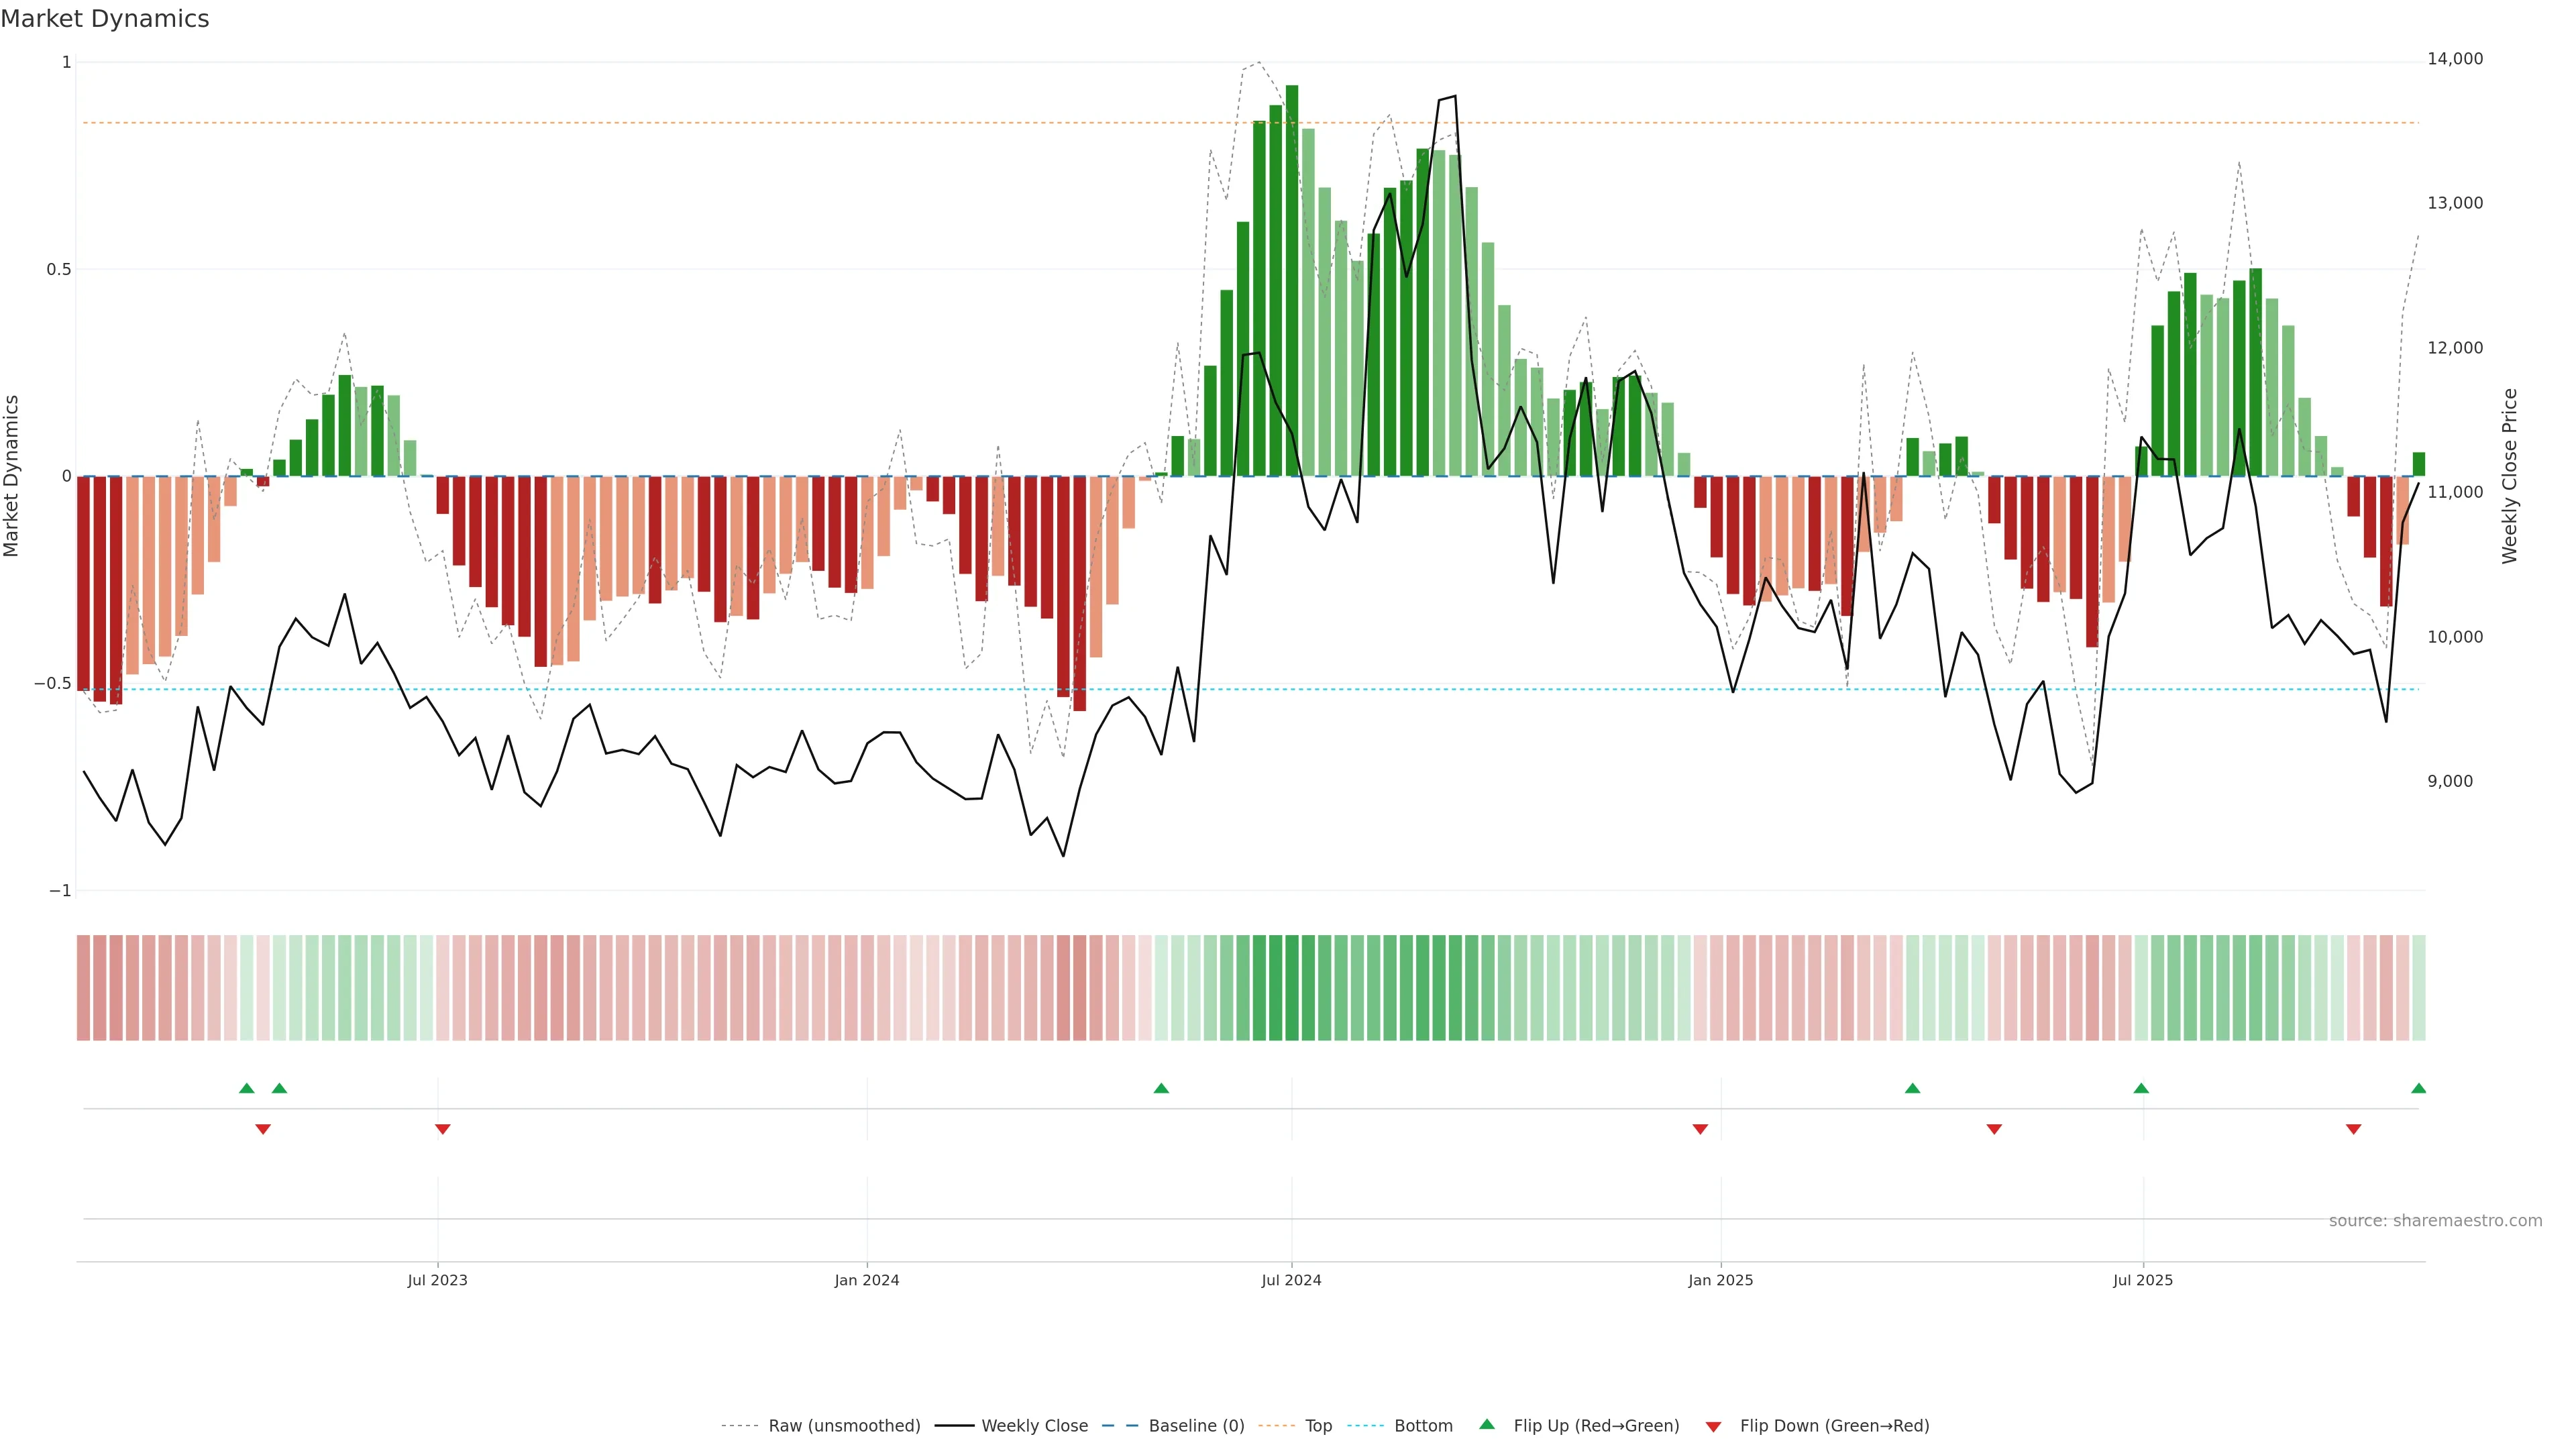2576x1449 pixels.
Task: Click the flip-up marker at the Jul 2025 gridline
Action: coord(2141,1088)
